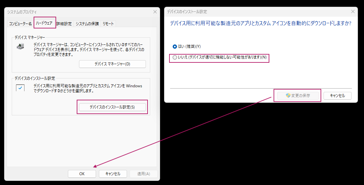Click キャンセル in システムのプロパティ window
Screen dimensions: 364x185
113,174
